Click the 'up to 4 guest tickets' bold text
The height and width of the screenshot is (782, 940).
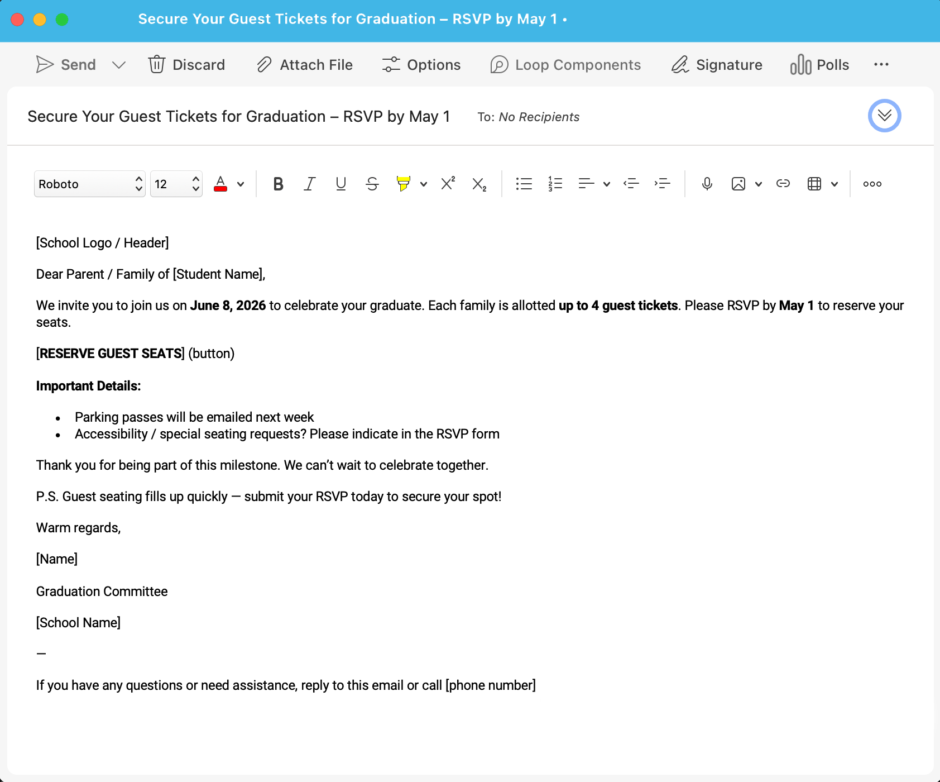618,306
